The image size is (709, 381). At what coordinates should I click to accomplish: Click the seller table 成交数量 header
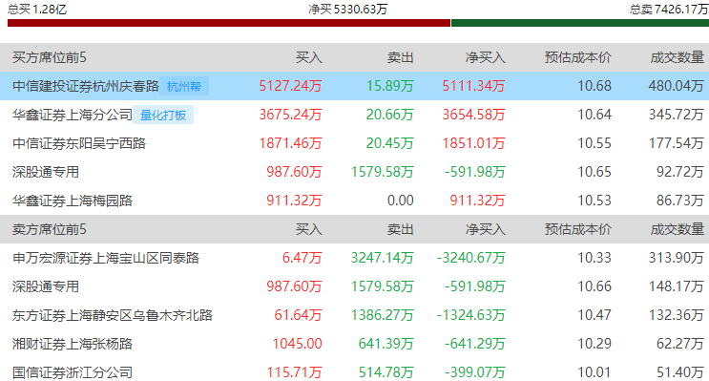(677, 229)
